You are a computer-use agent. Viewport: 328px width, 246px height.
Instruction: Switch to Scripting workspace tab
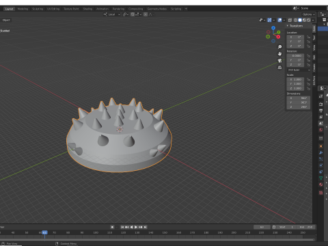pos(176,9)
